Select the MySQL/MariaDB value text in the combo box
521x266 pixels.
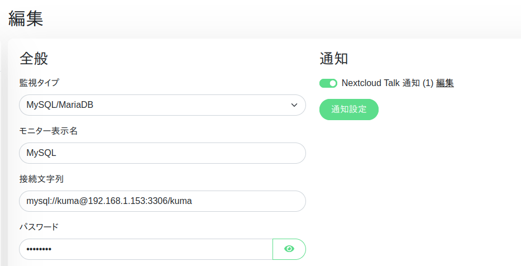click(x=60, y=105)
